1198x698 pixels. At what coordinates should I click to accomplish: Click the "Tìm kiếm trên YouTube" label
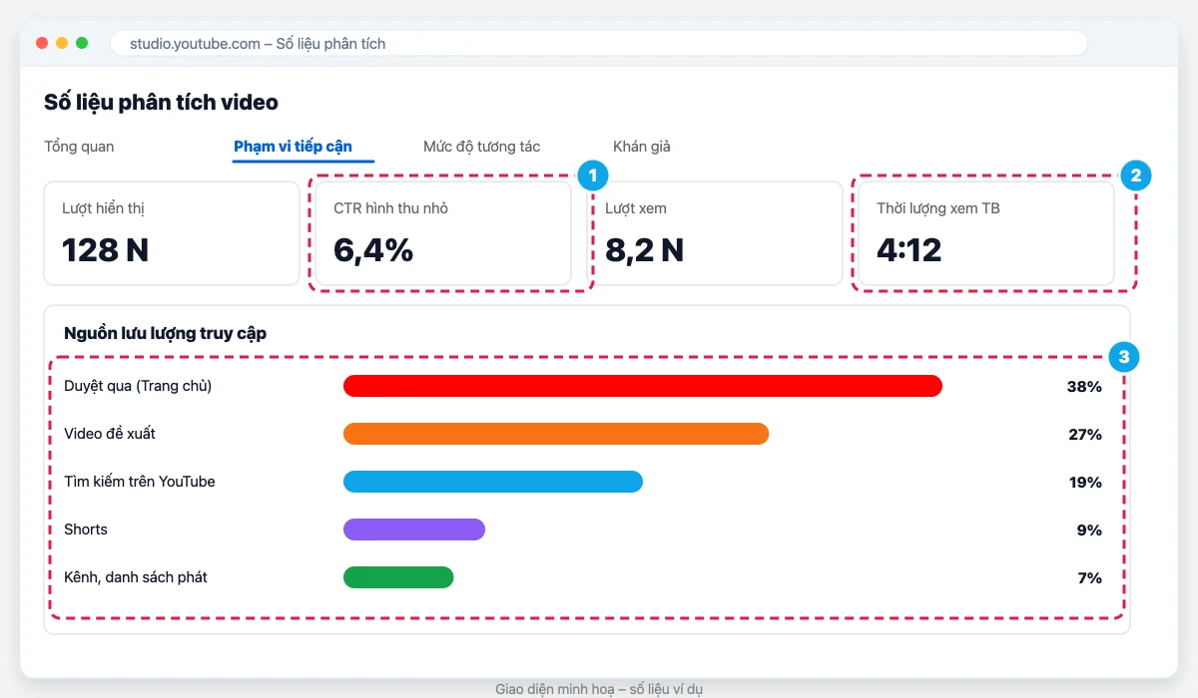tap(140, 482)
